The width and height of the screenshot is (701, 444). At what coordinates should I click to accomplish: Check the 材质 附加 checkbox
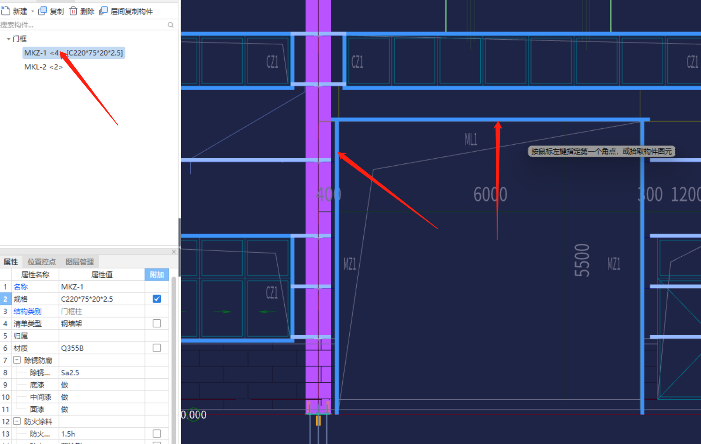(x=157, y=348)
